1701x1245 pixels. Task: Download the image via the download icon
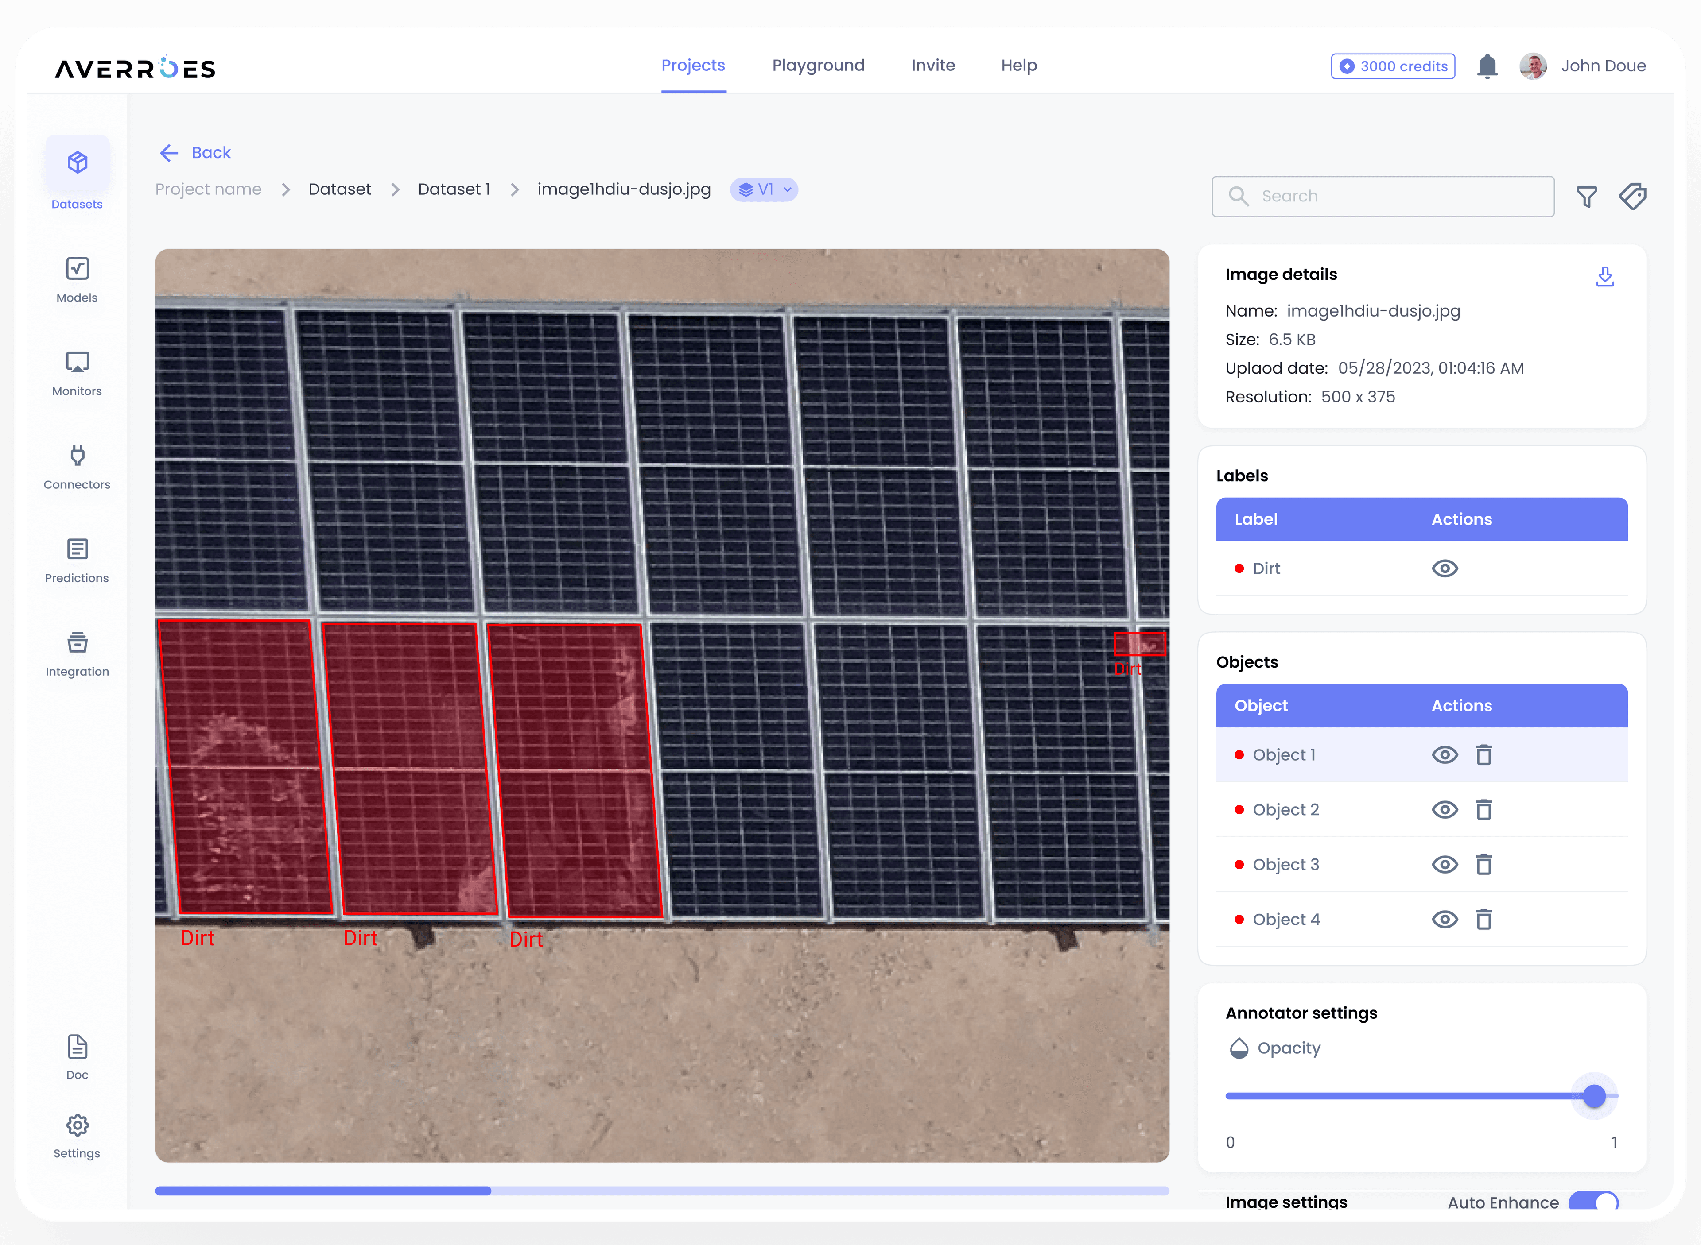pyautogui.click(x=1605, y=277)
